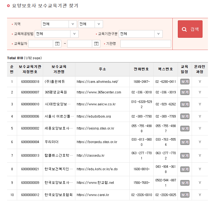This screenshot has width=212, height=202.
Task: Click 보기 for 탑클래스간호학 row
Action: pos(185,156)
